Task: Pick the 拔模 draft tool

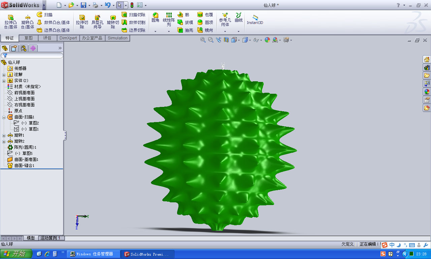Action: tap(185, 23)
